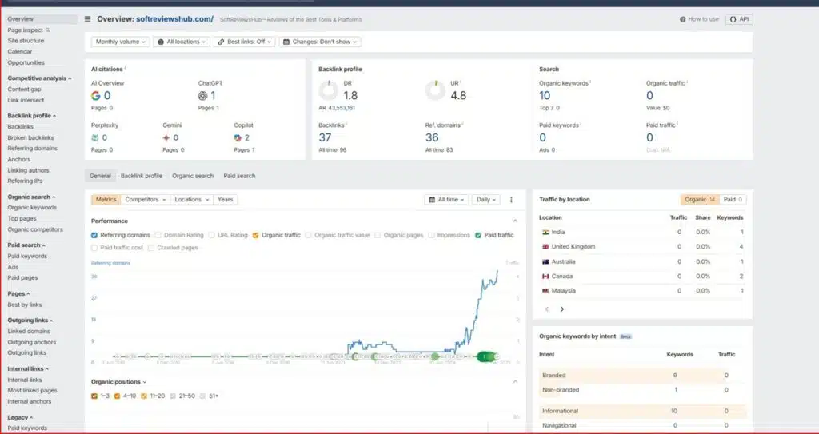Enable the Paid traffic cost checkbox
This screenshot has width=819, height=434.
(x=94, y=248)
